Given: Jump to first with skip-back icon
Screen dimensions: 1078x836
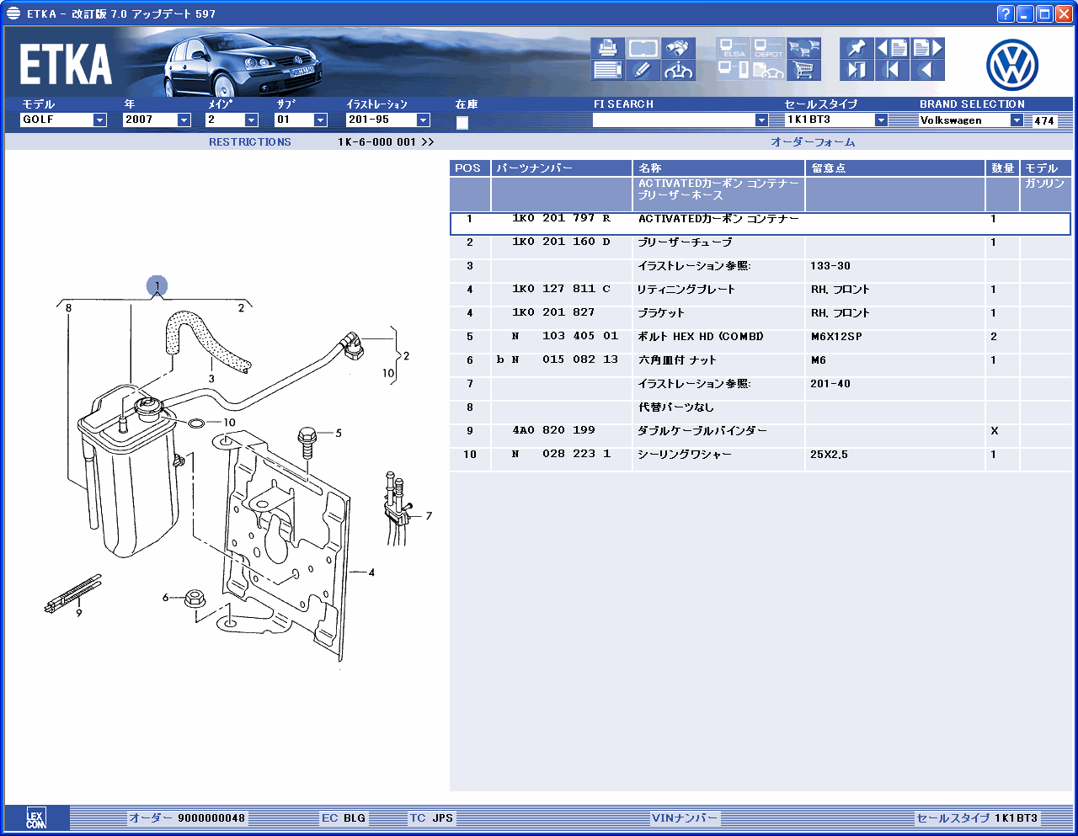Looking at the screenshot, I should [x=892, y=70].
